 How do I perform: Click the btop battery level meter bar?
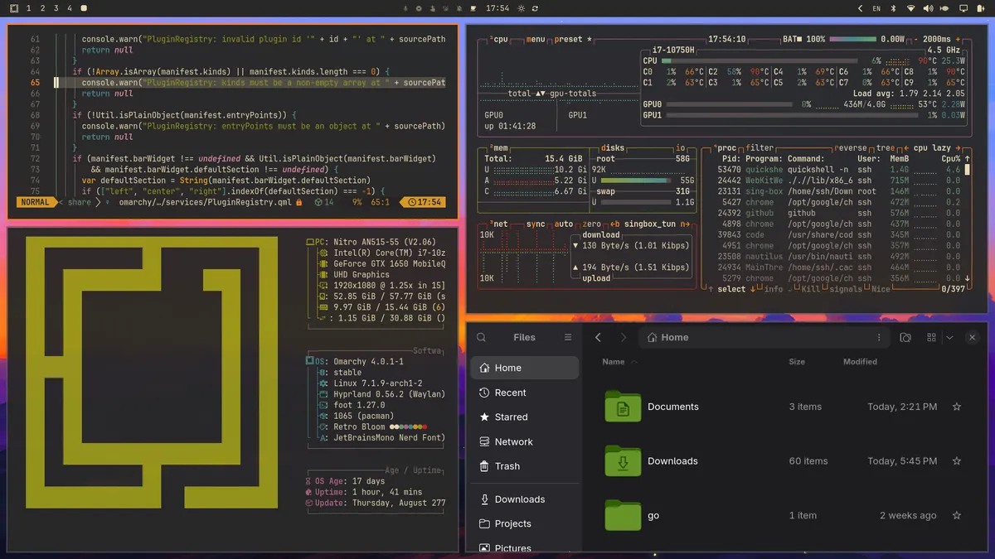[852, 39]
